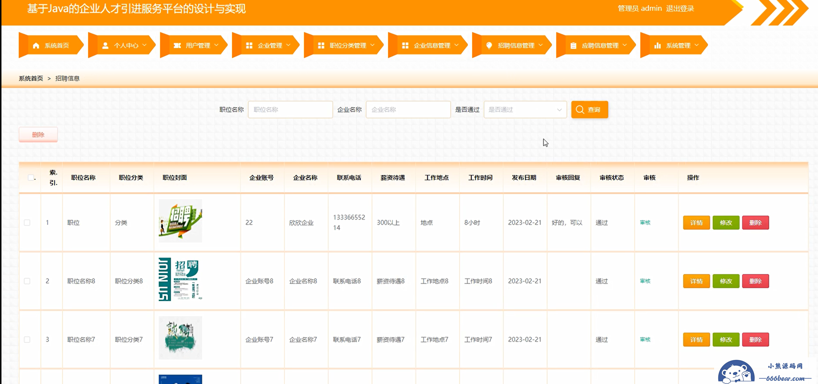818x384 pixels.
Task: Click 详情 button for 欣欣企业 row
Action: pos(696,223)
